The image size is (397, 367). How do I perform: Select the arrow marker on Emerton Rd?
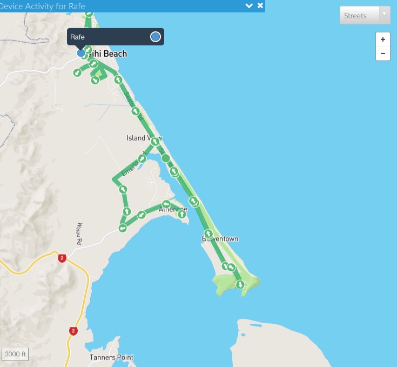tap(142, 159)
